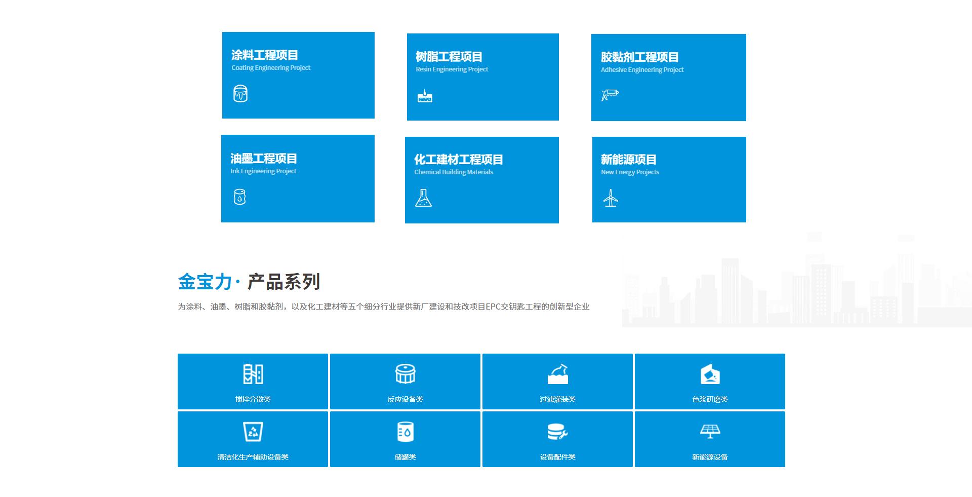Click the Coating Engineering Project subtitle

(271, 68)
